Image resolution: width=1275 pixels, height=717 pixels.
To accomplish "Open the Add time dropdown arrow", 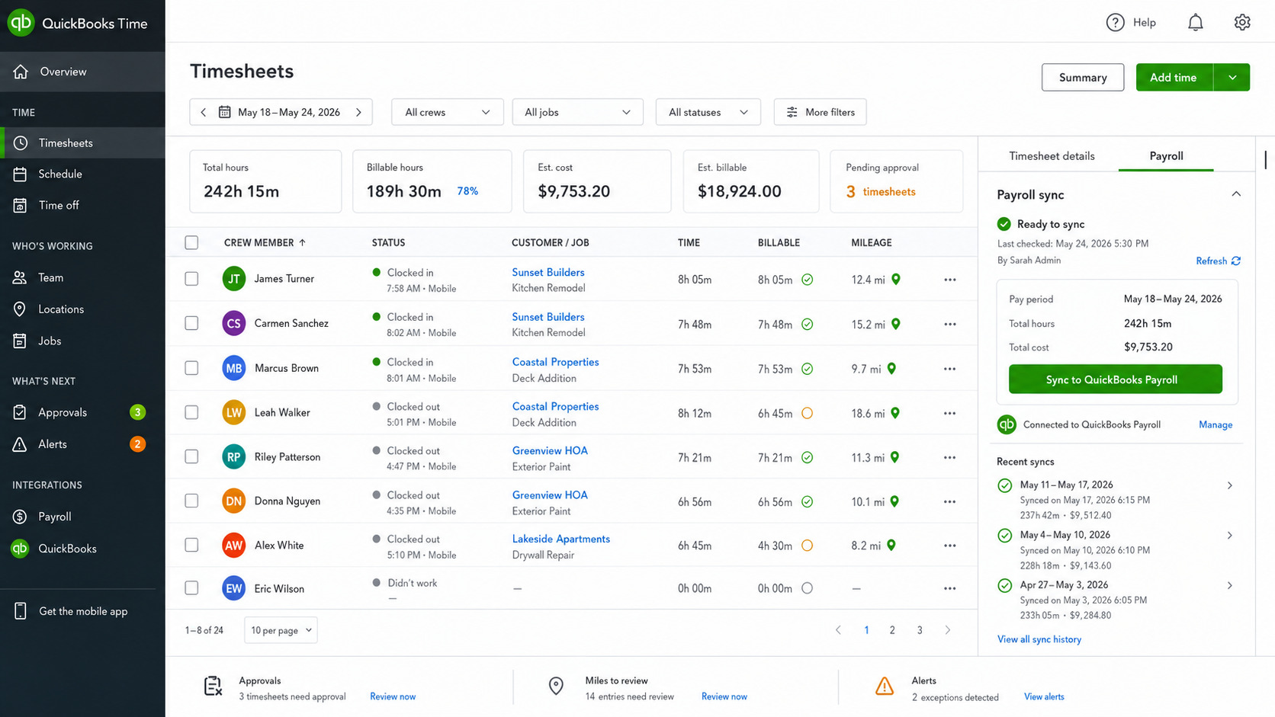I will [x=1232, y=77].
